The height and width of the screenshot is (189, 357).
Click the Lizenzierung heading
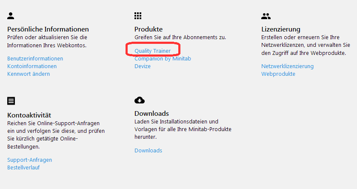[281, 29]
